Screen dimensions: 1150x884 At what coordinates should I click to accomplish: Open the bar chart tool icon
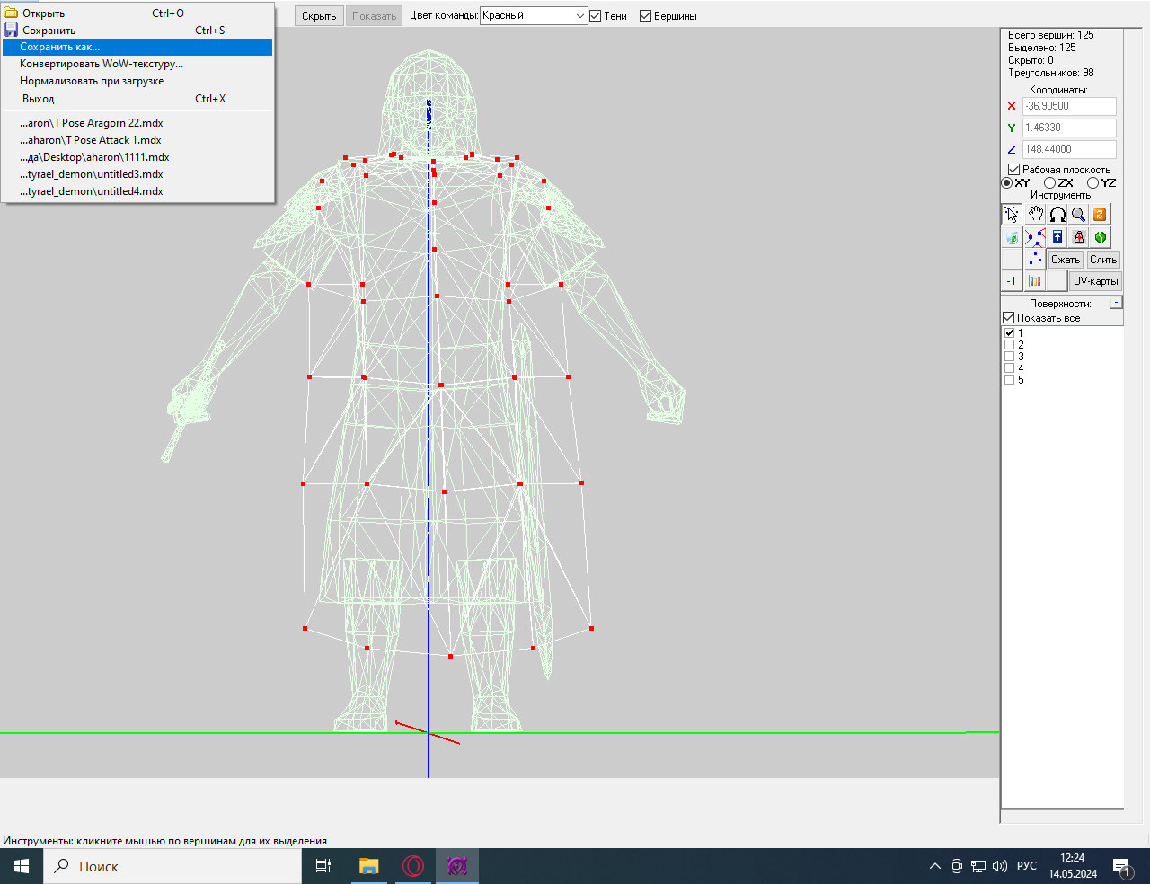point(1035,281)
